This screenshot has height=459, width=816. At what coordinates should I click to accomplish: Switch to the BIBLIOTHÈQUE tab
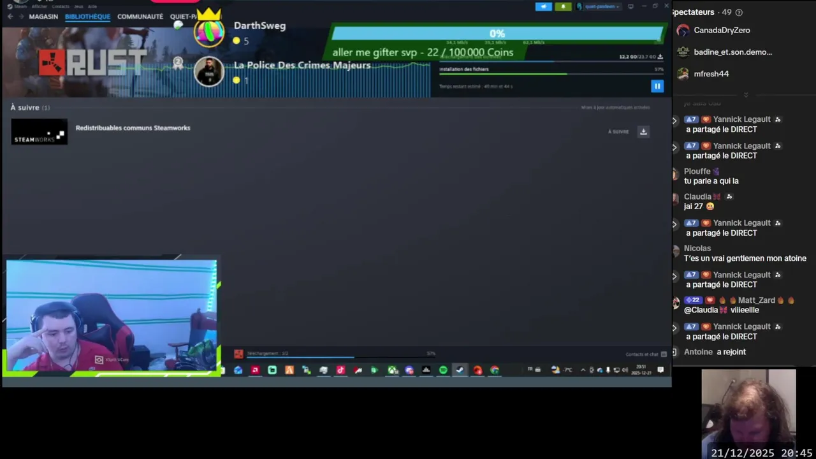(x=87, y=17)
